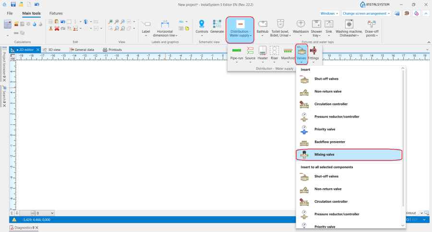The width and height of the screenshot is (432, 232).
Task: Click the valves menu scroll down arrow
Action: point(403,225)
